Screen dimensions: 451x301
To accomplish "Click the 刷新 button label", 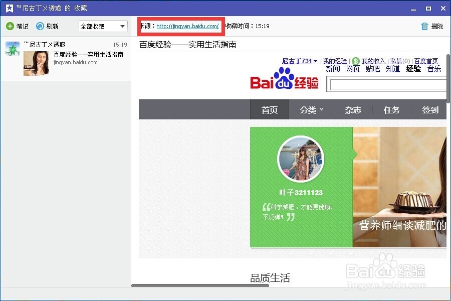I will pos(52,27).
